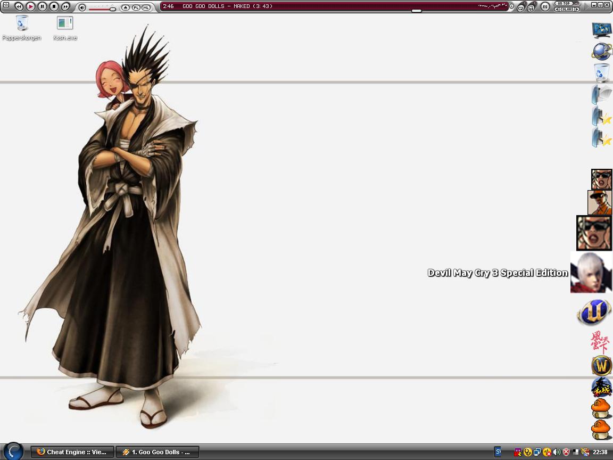Switch to the Cheat Engine Firefox taskbar button

pyautogui.click(x=72, y=452)
